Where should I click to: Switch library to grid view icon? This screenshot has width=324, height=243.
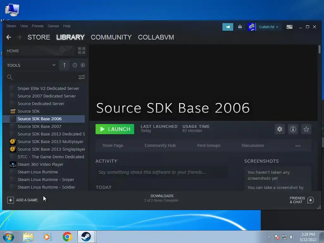[82, 51]
